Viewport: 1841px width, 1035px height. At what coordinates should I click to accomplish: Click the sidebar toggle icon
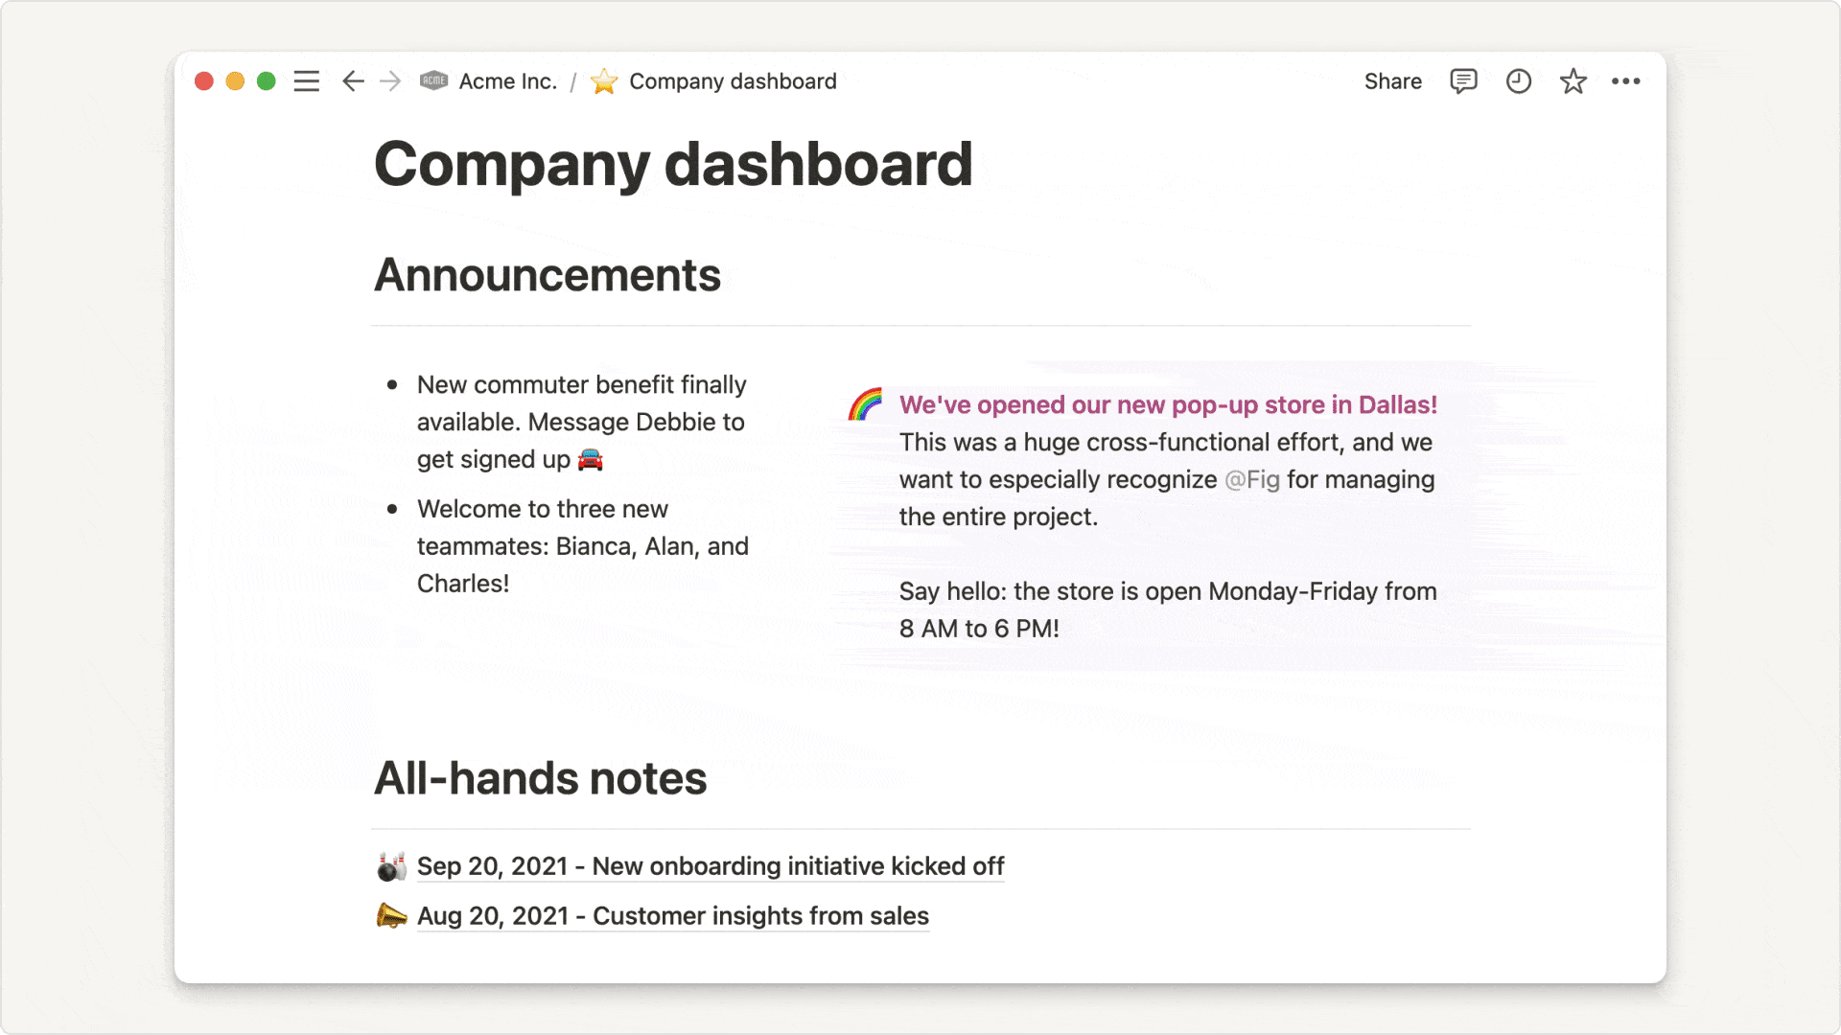(309, 80)
